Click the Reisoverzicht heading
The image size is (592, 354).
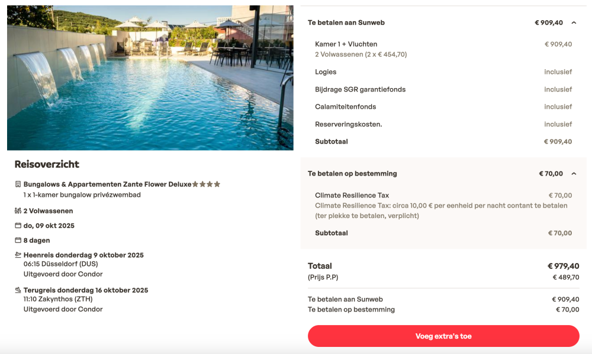coord(47,164)
